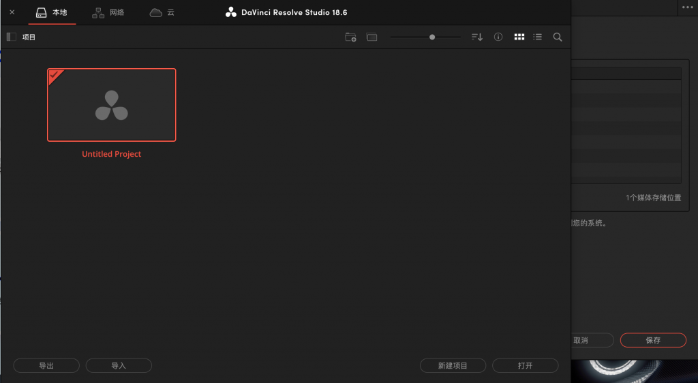Image resolution: width=698 pixels, height=383 pixels.
Task: Switch to the 网络 network tab
Action: [x=108, y=12]
